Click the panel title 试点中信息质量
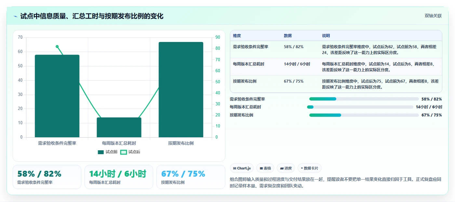Viewport: 455px width, 202px height. coord(92,16)
